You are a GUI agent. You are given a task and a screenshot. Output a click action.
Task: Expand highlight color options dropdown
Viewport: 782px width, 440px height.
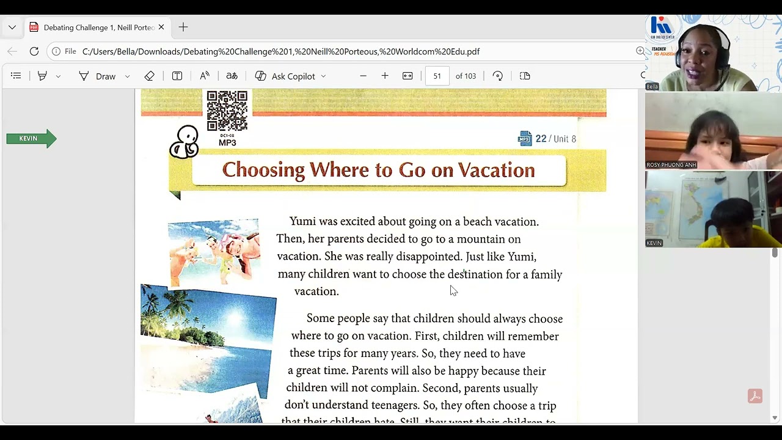58,76
